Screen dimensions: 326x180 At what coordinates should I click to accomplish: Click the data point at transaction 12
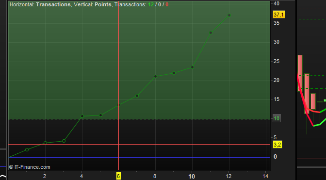pyautogui.click(x=229, y=15)
